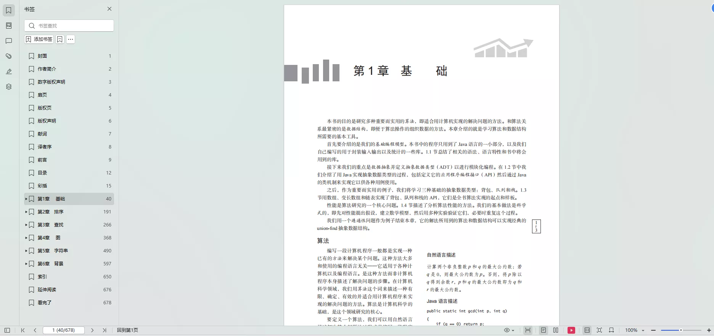Close the 书签 panel
This screenshot has height=336, width=714.
click(109, 9)
